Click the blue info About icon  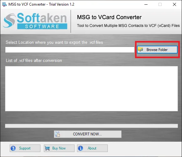point(81,148)
